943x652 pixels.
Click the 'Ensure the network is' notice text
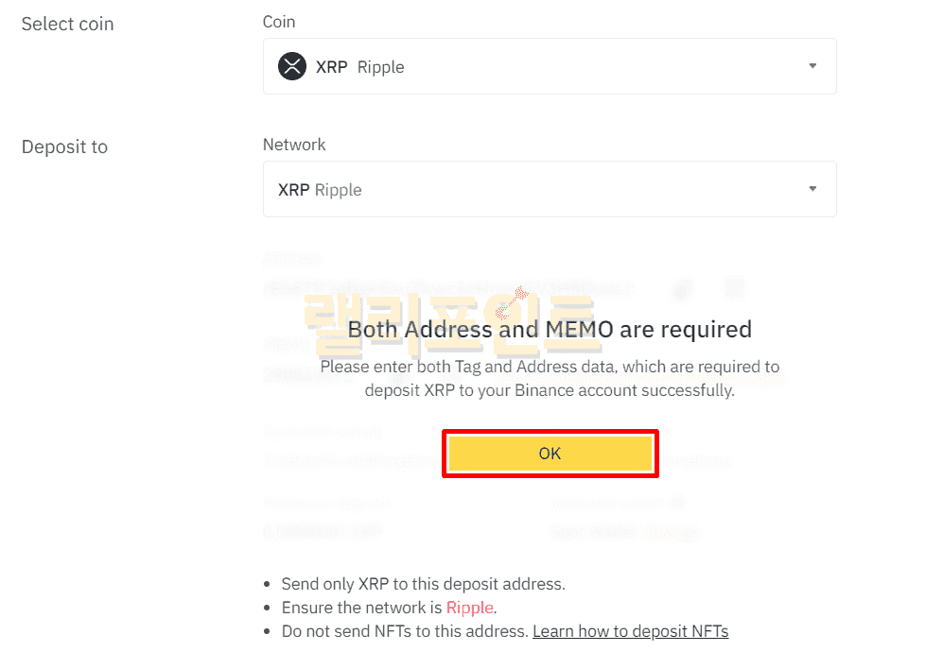pos(362,608)
